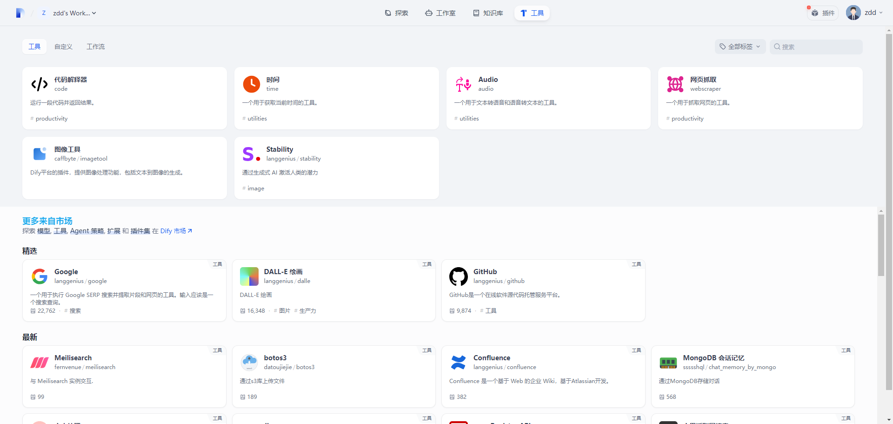
Task: Go to the 工作室 navigation tab
Action: click(440, 13)
